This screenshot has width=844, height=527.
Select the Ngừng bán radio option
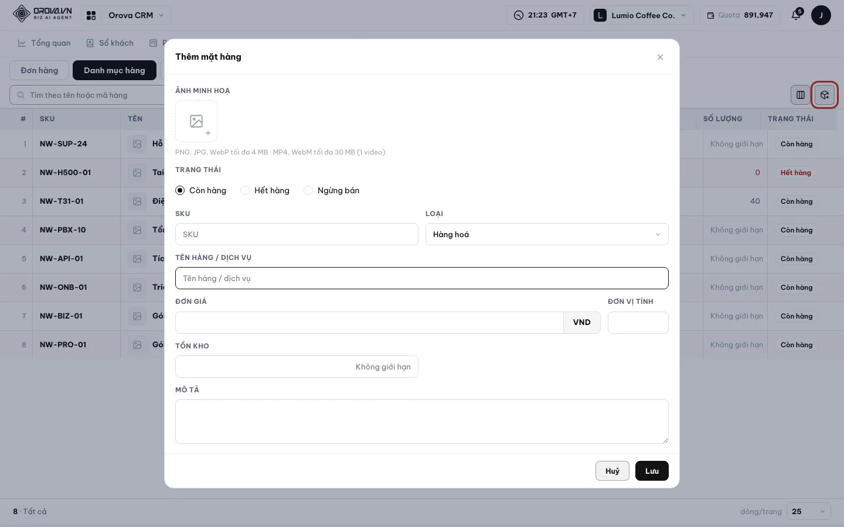tap(332, 190)
